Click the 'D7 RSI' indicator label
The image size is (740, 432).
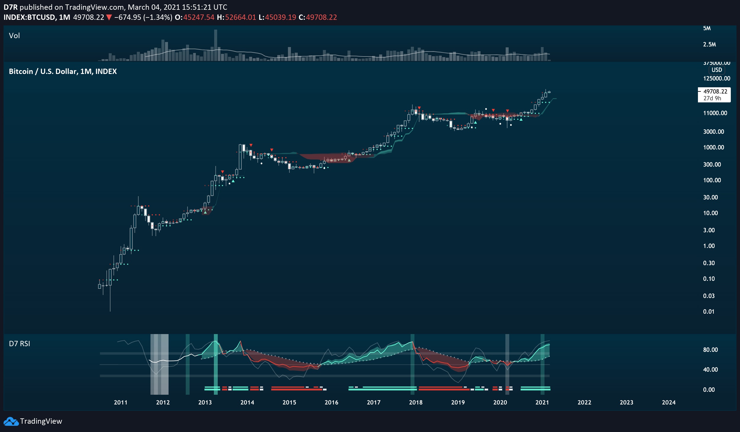click(20, 344)
